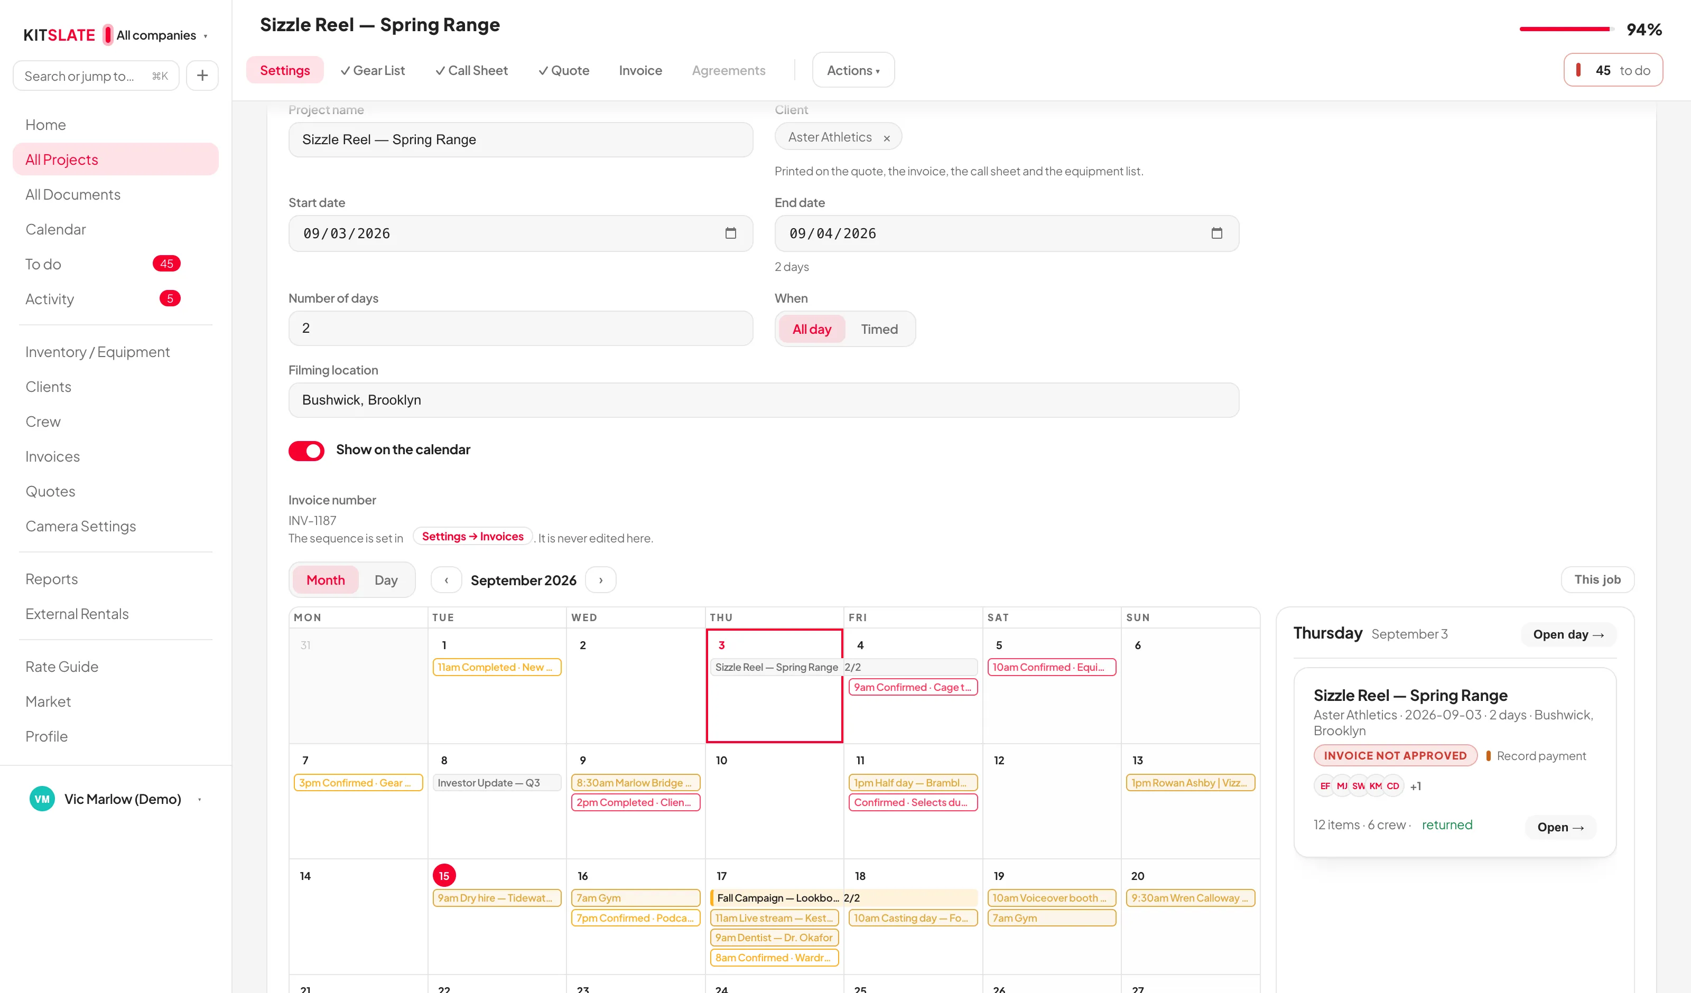1691x993 pixels.
Task: Go to next month with the right chevron
Action: [601, 580]
